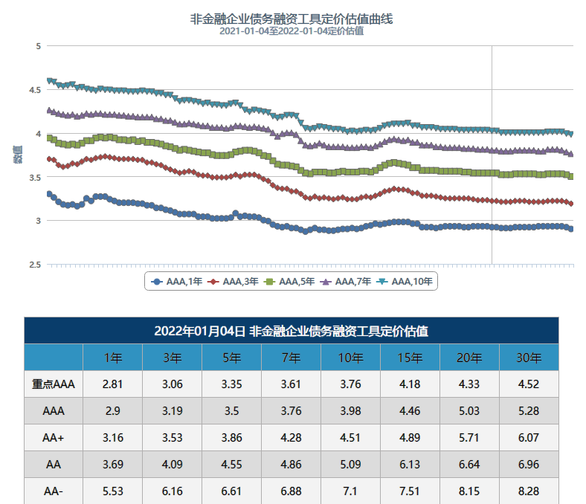This screenshot has height=504, width=586.
Task: Click the AA- row label in table
Action: (x=54, y=491)
